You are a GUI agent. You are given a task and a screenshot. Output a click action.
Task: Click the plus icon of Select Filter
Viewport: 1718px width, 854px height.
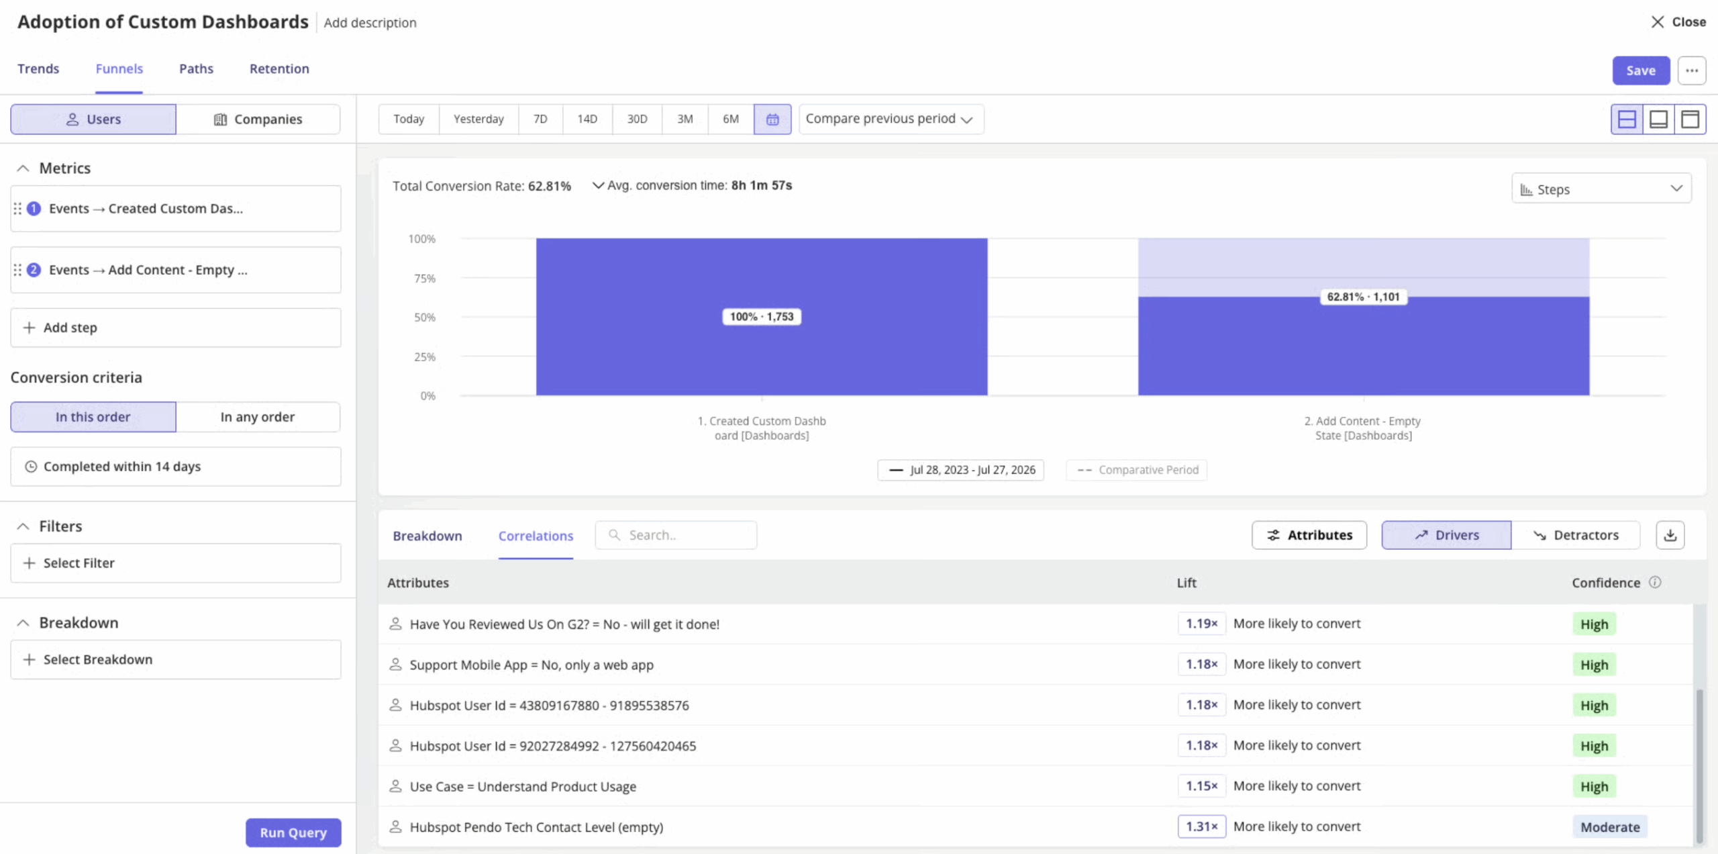[x=29, y=563]
